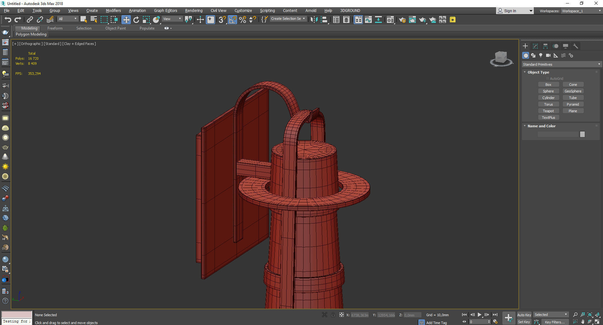
Task: Switch to the Object Paint ribbon tab
Action: click(115, 28)
